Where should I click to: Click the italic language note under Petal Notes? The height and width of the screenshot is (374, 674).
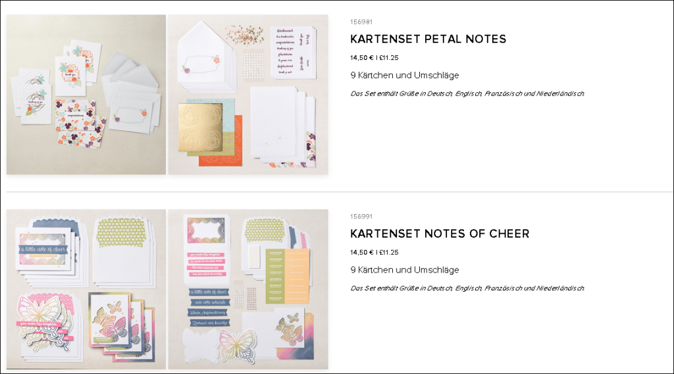tap(467, 93)
